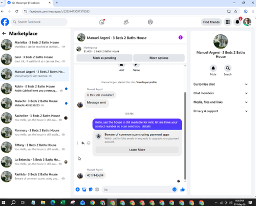This screenshot has width=256, height=206.
Task: Click the Search magnifier in chat details
Action: pos(228,68)
